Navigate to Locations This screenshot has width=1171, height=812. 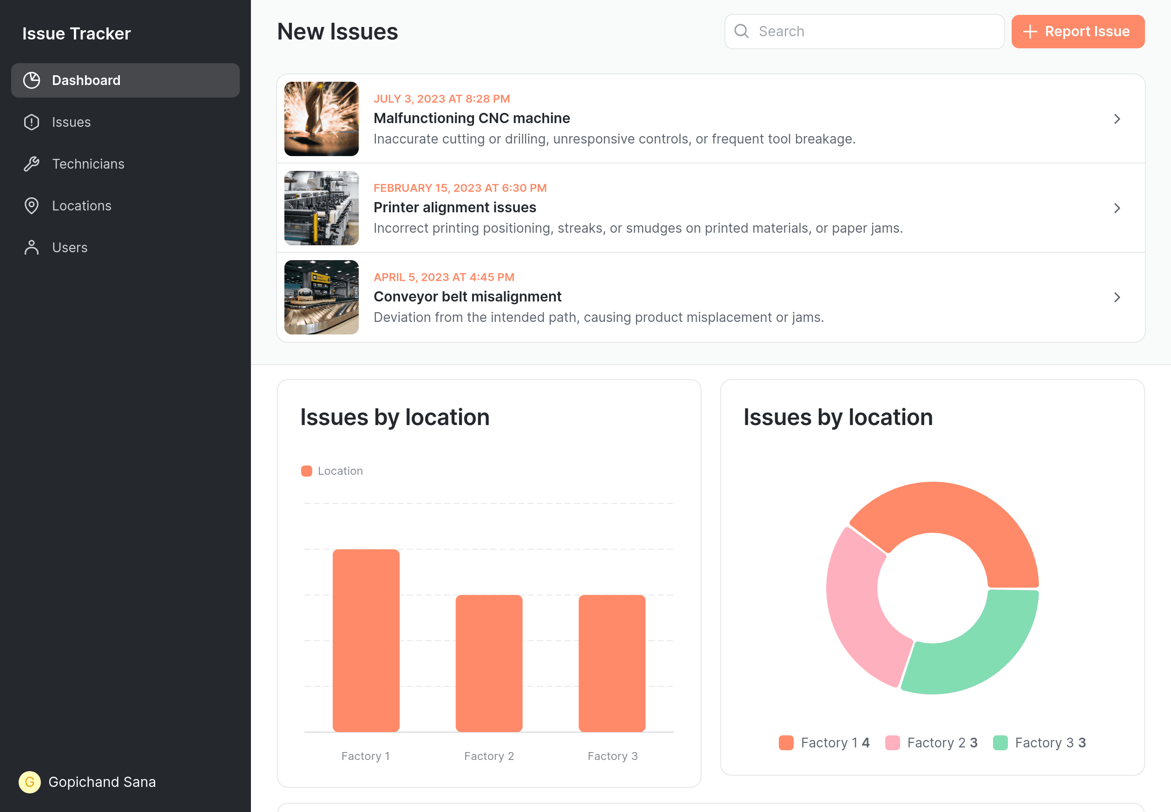tap(125, 205)
